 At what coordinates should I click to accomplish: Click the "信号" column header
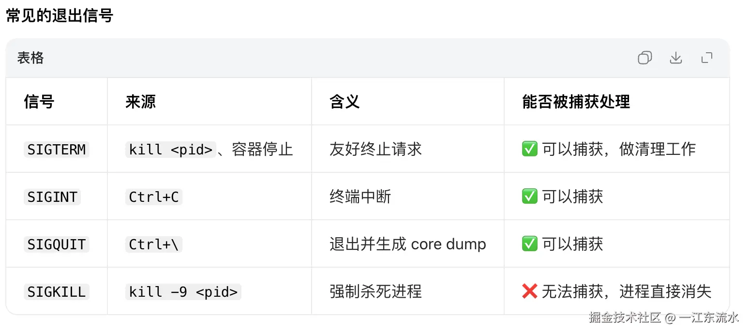pyautogui.click(x=39, y=102)
